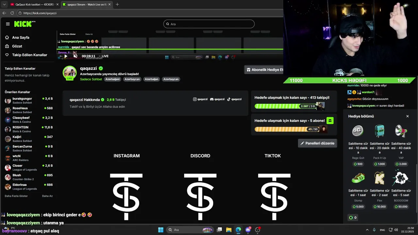
Task: Open recommended channel Closer
Action: coord(29,167)
